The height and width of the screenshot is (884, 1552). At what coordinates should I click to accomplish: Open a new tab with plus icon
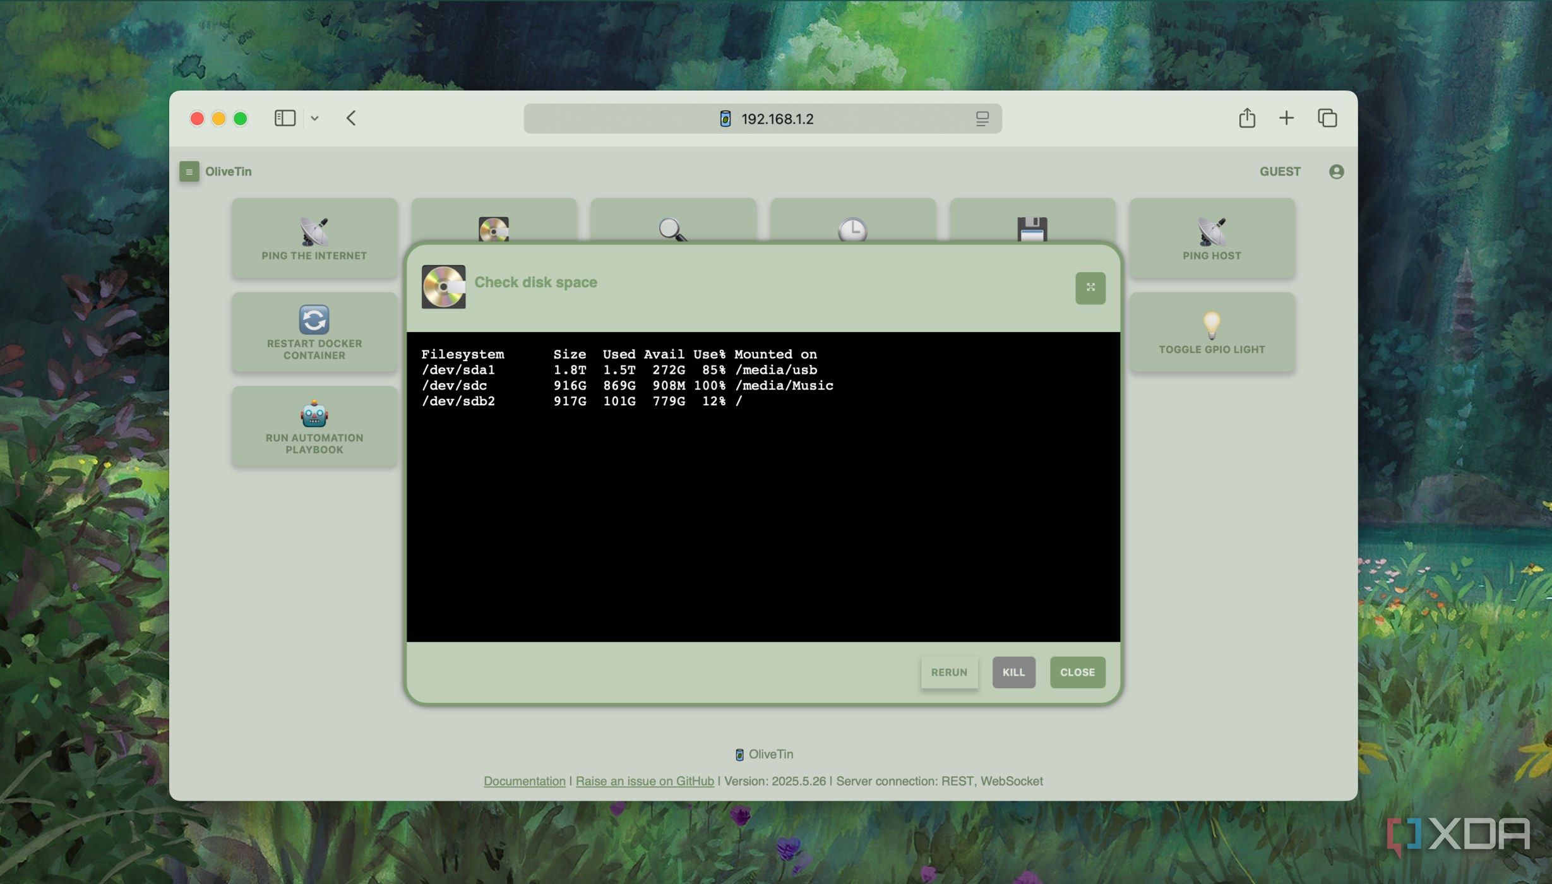pyautogui.click(x=1286, y=118)
